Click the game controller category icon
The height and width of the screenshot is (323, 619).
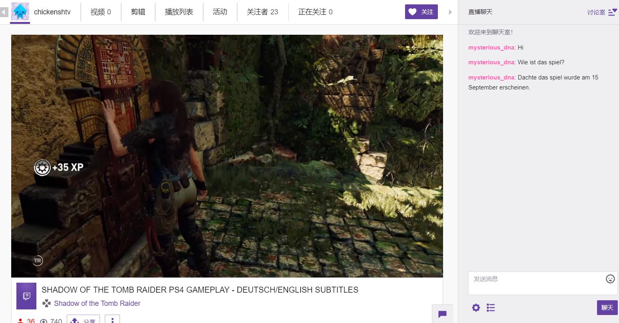click(x=47, y=303)
